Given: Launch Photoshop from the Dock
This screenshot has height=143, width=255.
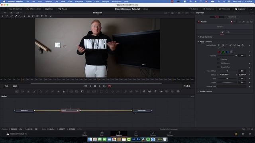Looking at the screenshot, I should click(138, 139).
